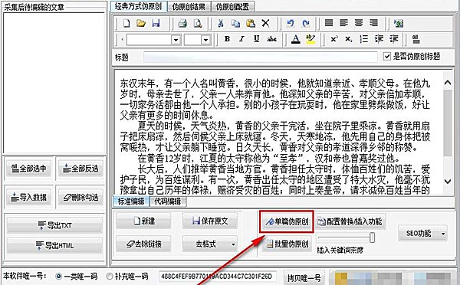Save using the floppy disk toolbar icon

pos(156,23)
